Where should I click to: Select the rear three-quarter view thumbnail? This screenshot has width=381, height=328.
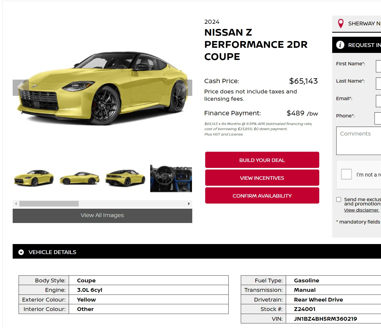pyautogui.click(x=125, y=178)
